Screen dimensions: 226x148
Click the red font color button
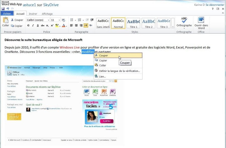pyautogui.click(x=64, y=26)
